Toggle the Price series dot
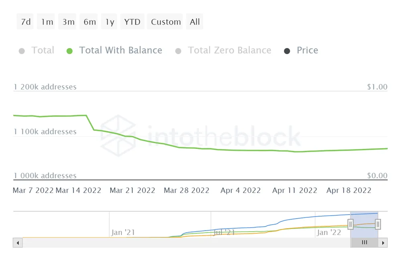401x267 pixels. tap(287, 51)
